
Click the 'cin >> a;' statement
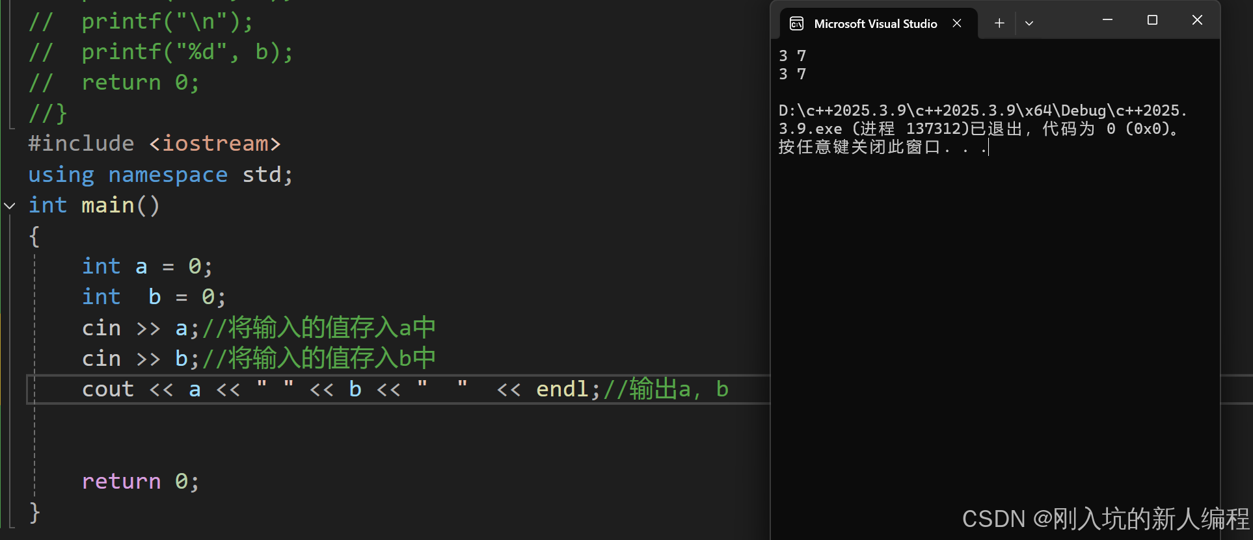click(x=141, y=328)
